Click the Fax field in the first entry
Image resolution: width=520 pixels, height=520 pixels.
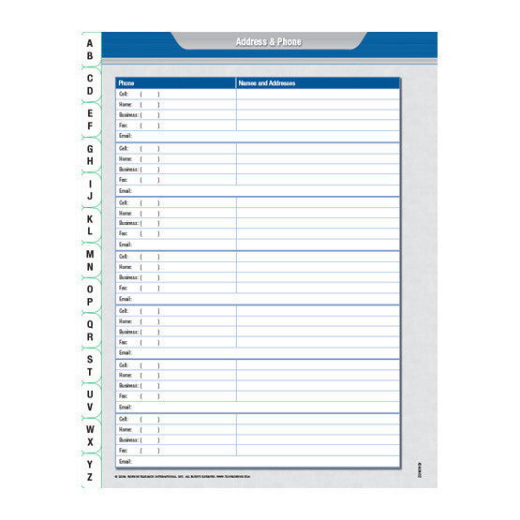(x=176, y=126)
